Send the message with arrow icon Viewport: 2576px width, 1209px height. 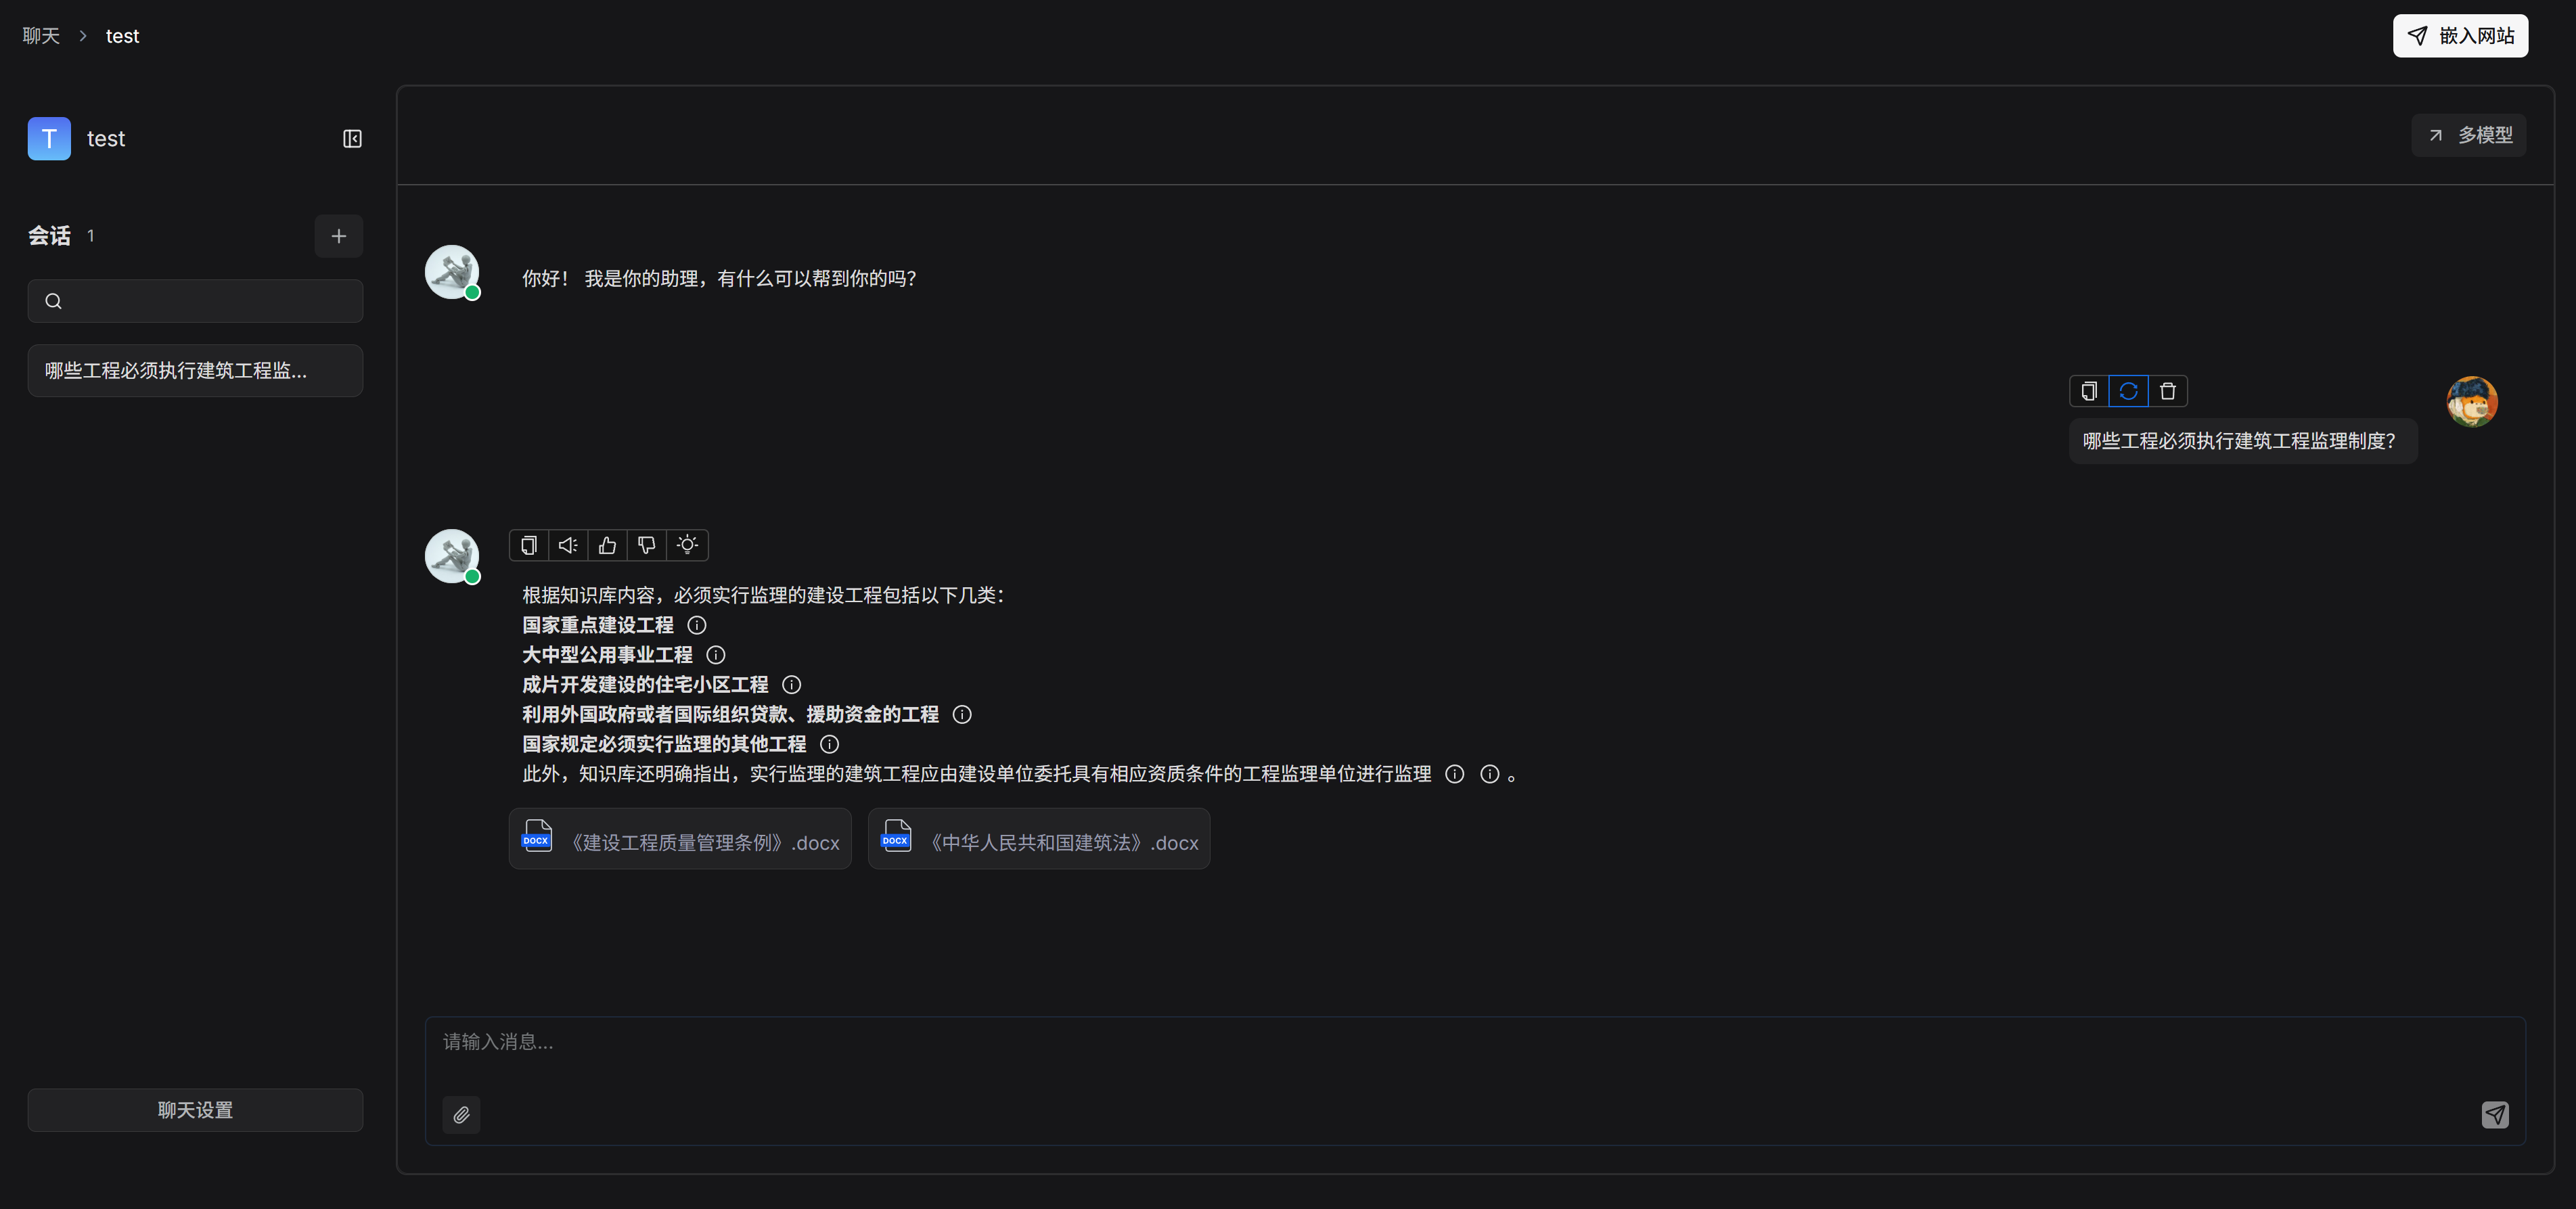[x=2495, y=1115]
